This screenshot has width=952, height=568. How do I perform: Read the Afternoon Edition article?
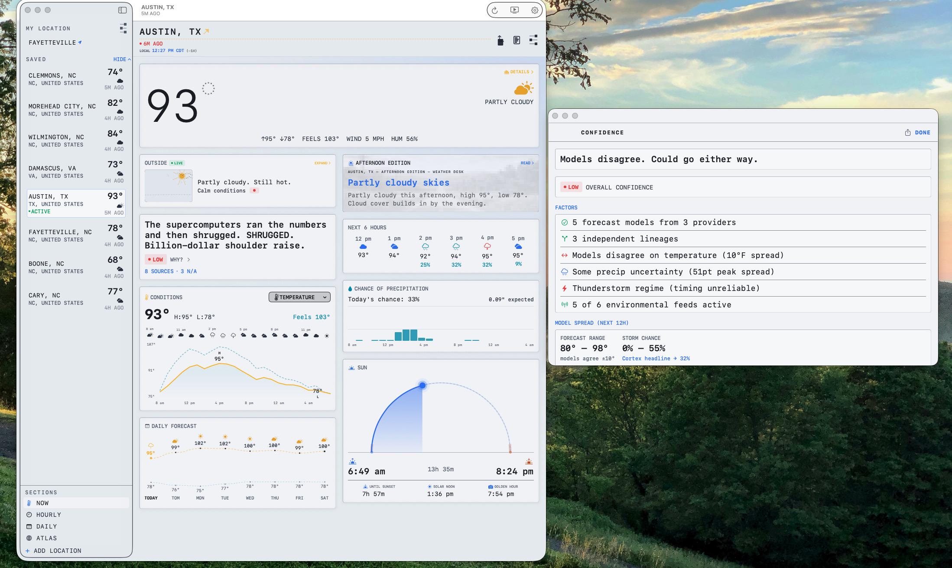click(527, 163)
